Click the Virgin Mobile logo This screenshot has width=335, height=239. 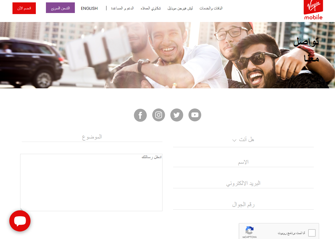(x=313, y=10)
